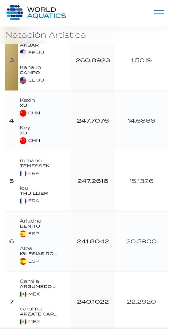Click China flag beside Keyi Xu
Screen dimensions: 169x329
click(x=23, y=141)
